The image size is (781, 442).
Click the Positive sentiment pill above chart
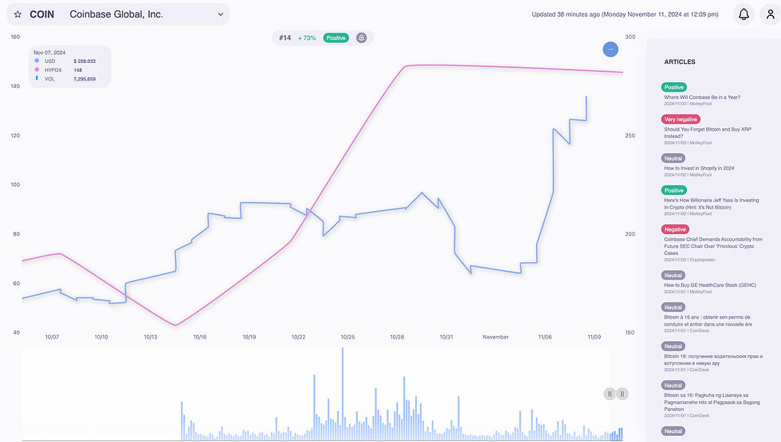coord(336,38)
